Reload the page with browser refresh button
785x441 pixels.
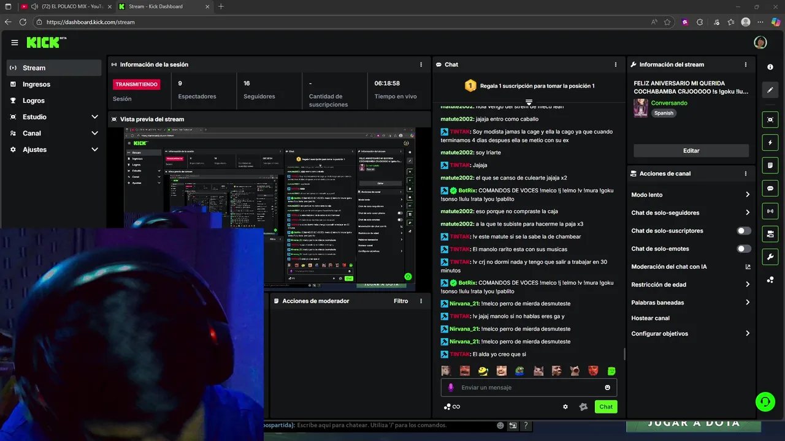pos(23,22)
